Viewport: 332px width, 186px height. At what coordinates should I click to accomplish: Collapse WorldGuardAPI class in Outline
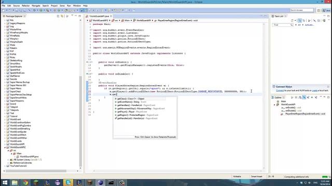tap(274, 104)
